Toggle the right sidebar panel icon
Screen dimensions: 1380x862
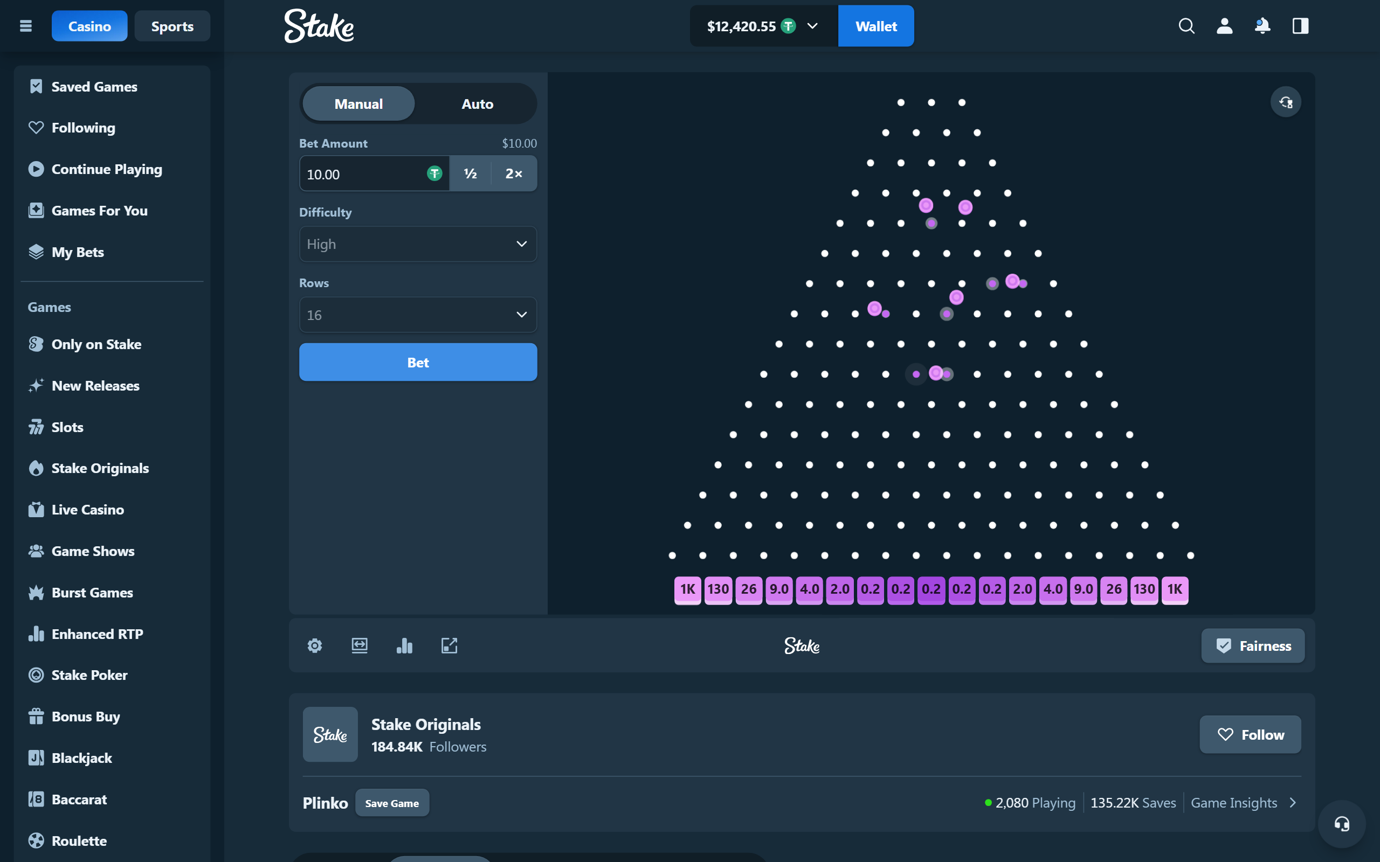pos(1300,26)
